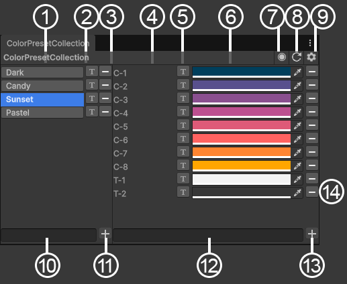
Task: Add a new preset with plus button
Action: (x=105, y=234)
